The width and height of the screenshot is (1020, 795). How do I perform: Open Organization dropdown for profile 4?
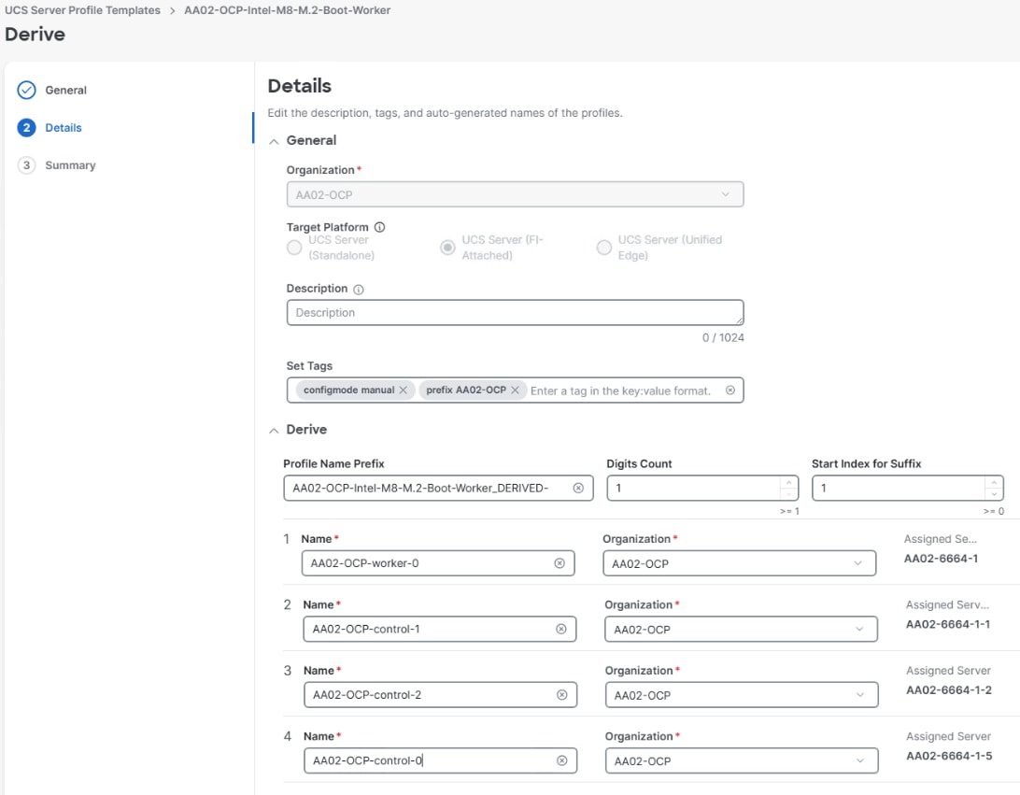pyautogui.click(x=742, y=760)
